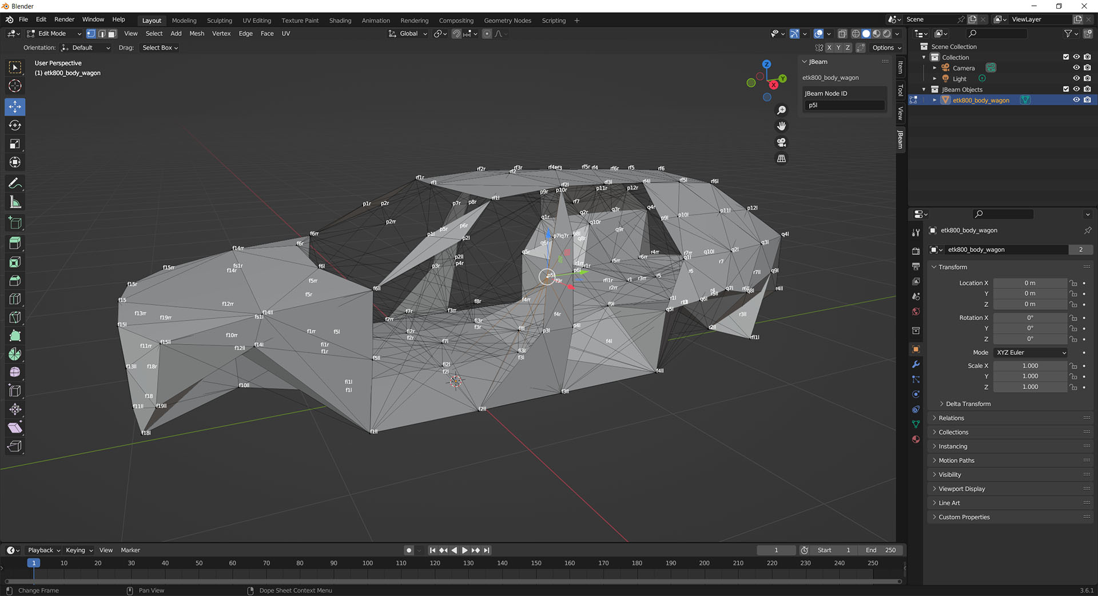Activate the Move tool
1098x596 pixels.
15,106
